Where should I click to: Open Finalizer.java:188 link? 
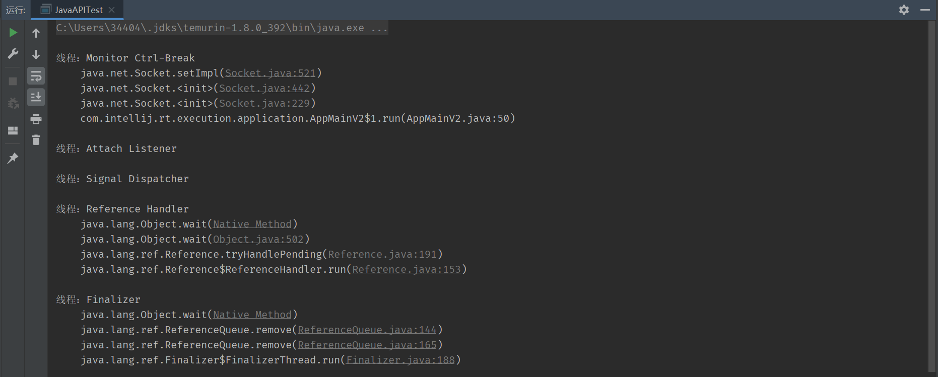(x=400, y=360)
